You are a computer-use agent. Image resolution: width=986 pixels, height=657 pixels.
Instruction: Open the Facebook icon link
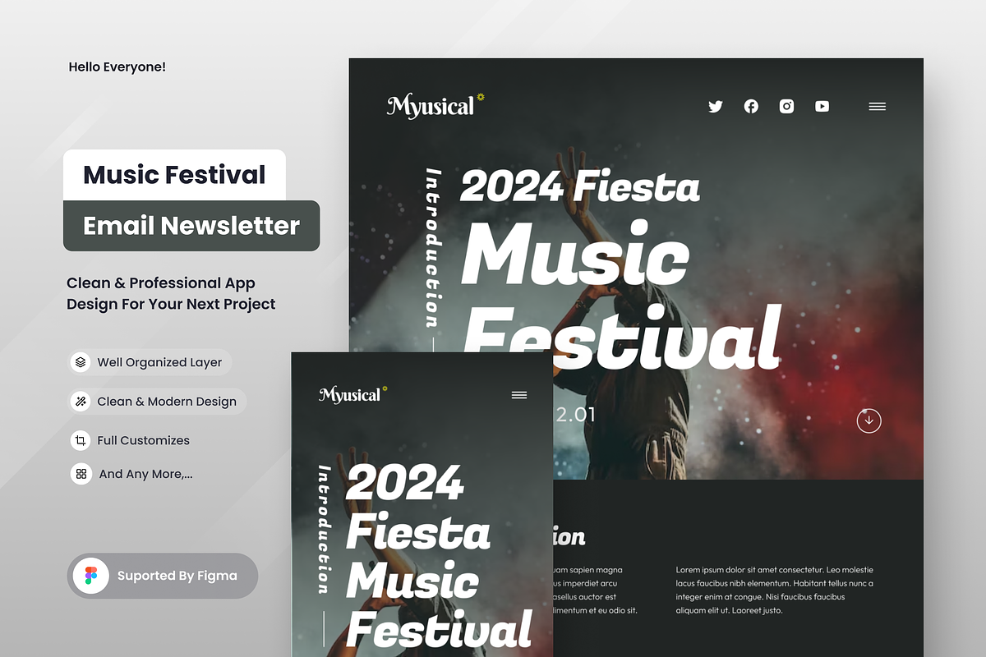pyautogui.click(x=751, y=106)
